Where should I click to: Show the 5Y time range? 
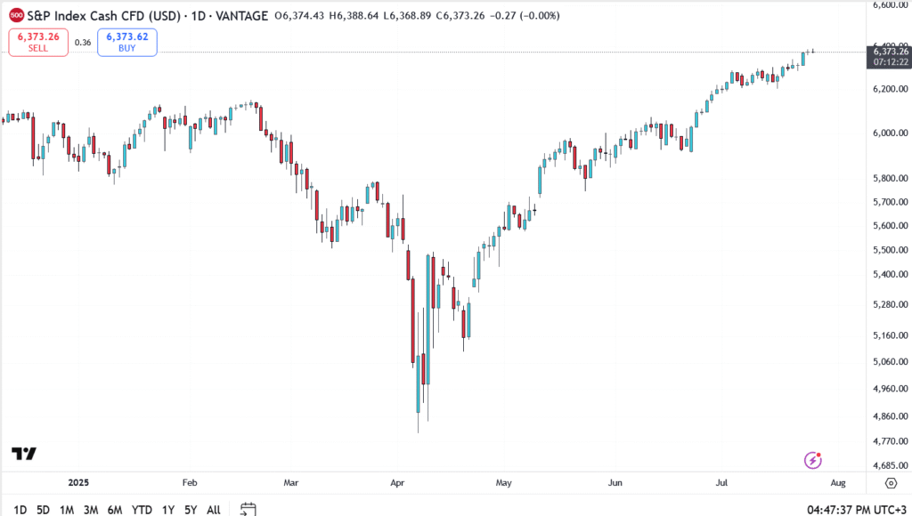(x=191, y=510)
